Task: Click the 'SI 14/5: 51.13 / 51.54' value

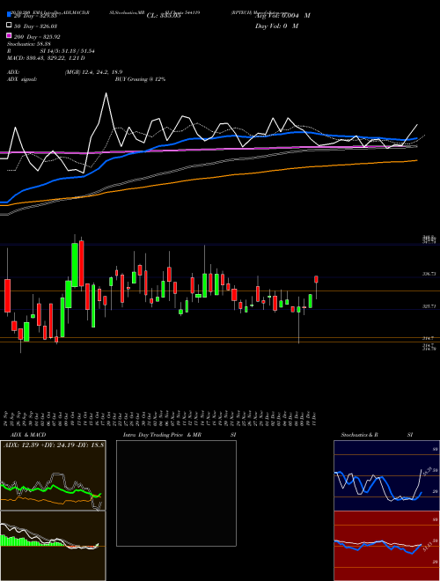Action: pos(68,51)
